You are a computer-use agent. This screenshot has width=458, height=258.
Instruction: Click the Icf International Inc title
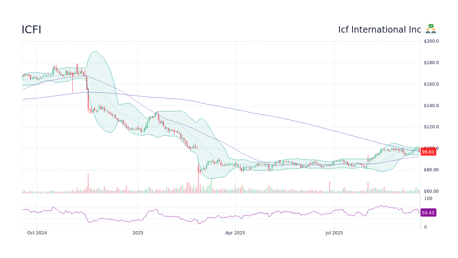pos(380,30)
